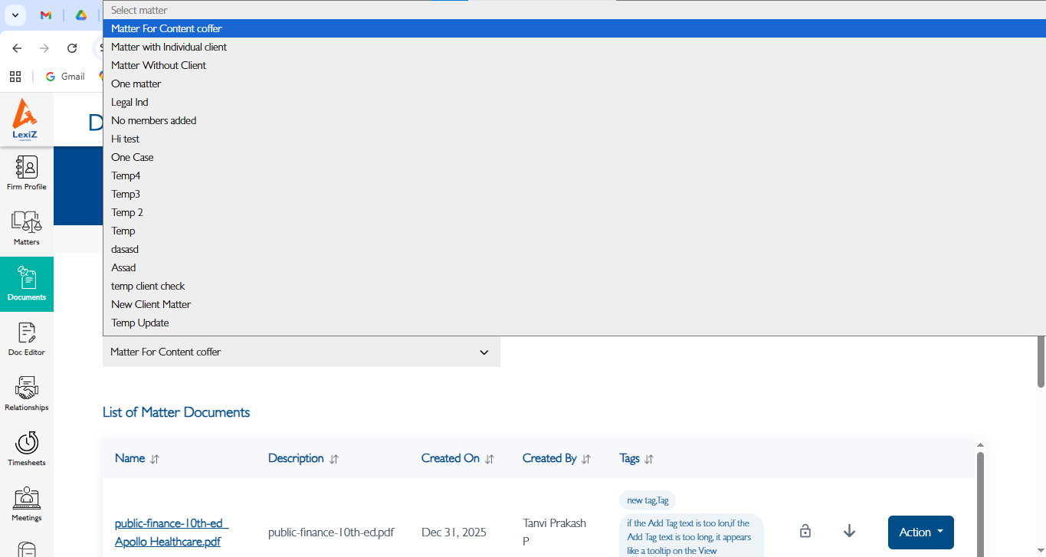
Task: Open Relationships handshake icon
Action: click(x=26, y=393)
